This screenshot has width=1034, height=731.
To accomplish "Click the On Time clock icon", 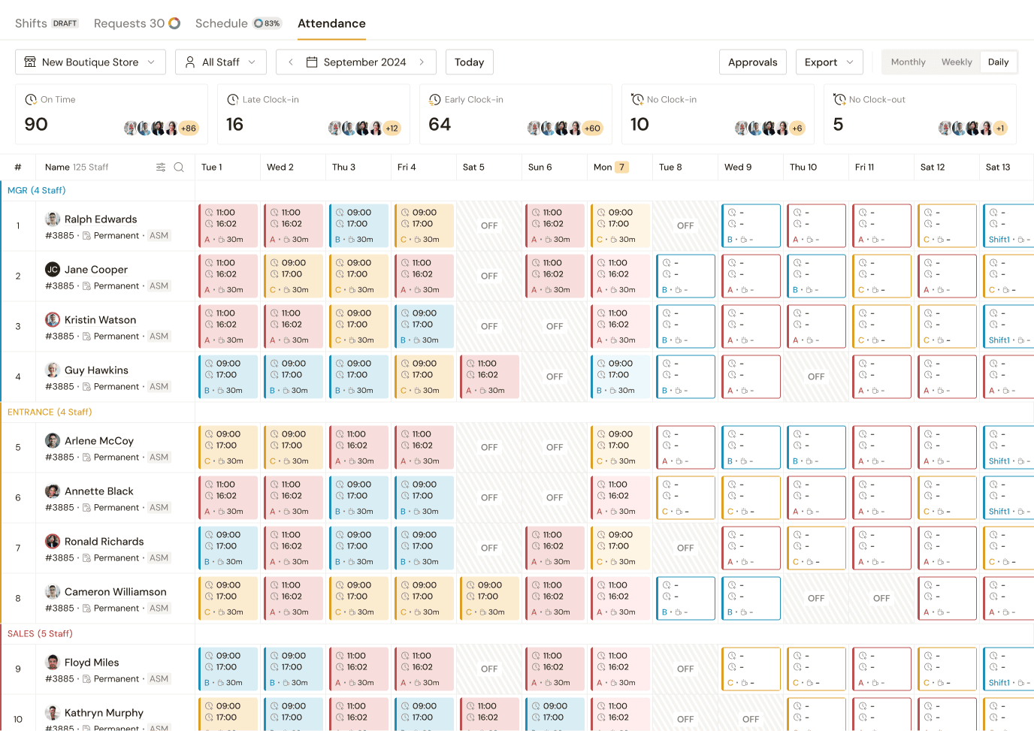I will point(31,100).
